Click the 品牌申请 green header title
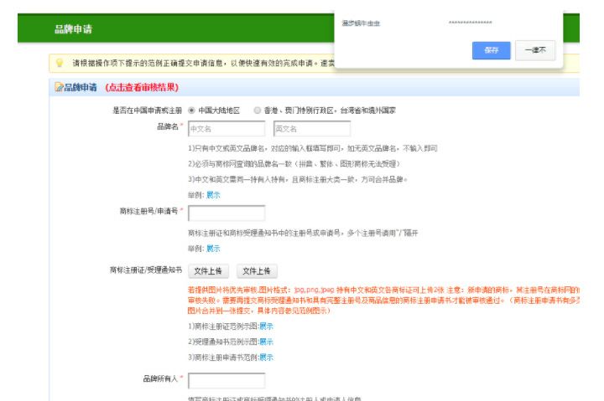604x401 pixels. [74, 30]
